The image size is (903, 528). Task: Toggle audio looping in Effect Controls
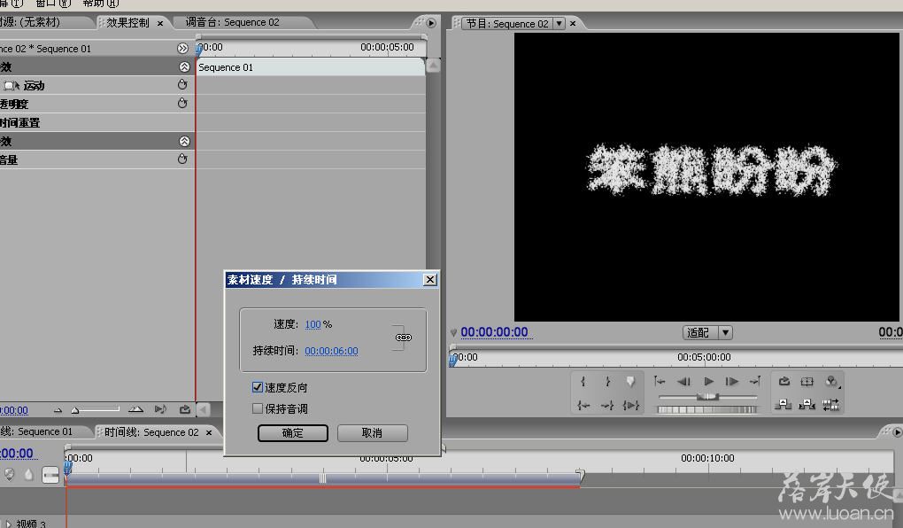coord(185,409)
